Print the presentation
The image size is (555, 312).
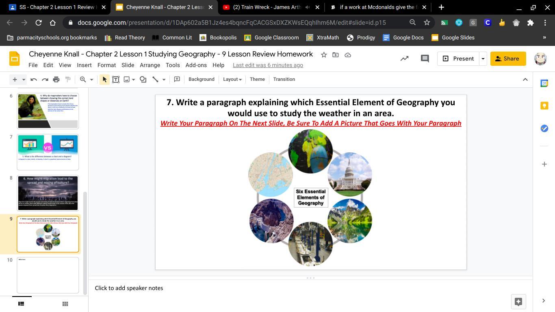(x=56, y=79)
